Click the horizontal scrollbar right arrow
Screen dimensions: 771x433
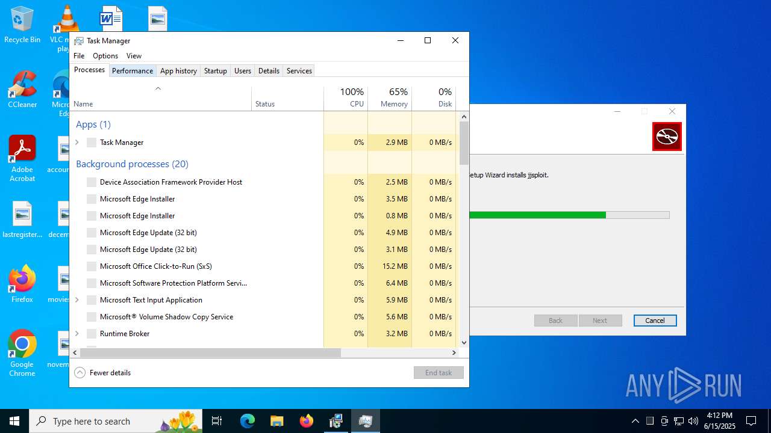(x=455, y=353)
